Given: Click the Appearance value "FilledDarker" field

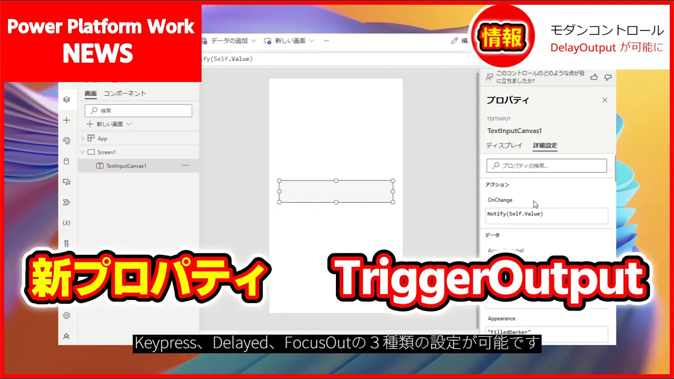Looking at the screenshot, I should 547,334.
